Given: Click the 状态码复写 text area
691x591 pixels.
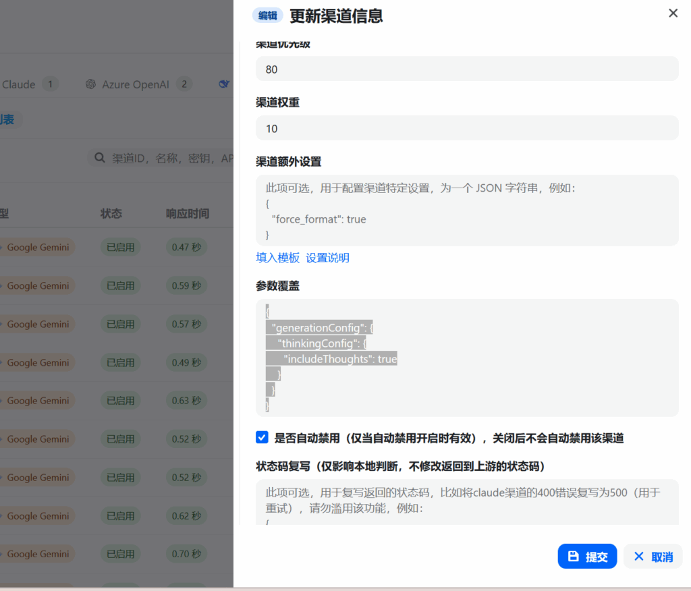Looking at the screenshot, I should pyautogui.click(x=467, y=501).
